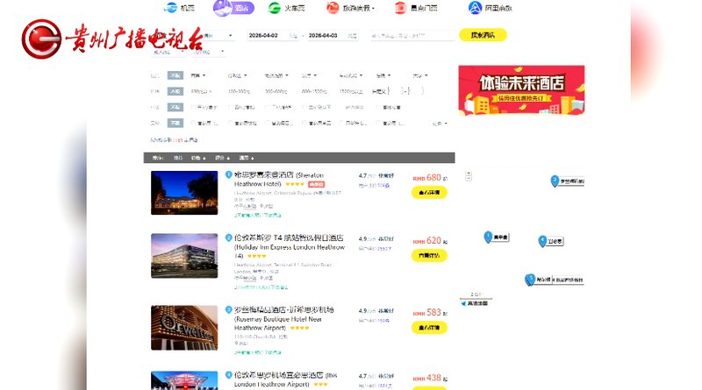Viewport: 702px width, 390px height.
Task: Sort by 价格 in the grey sort bar
Action: (x=198, y=158)
